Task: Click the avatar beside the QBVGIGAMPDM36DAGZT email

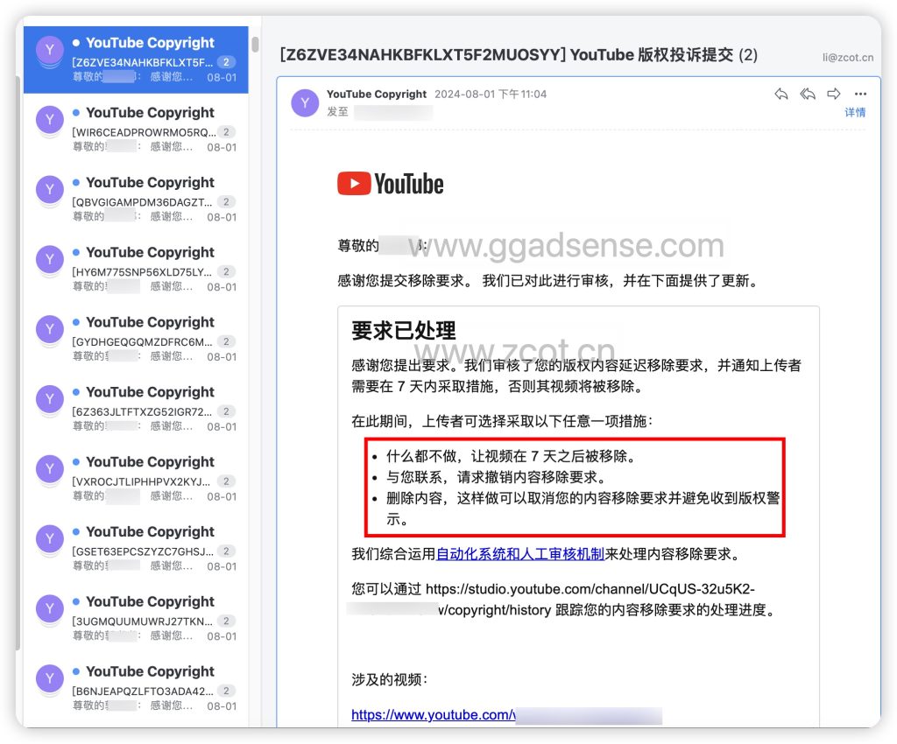Action: coord(50,189)
